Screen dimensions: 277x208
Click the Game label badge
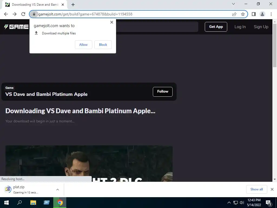point(9,88)
